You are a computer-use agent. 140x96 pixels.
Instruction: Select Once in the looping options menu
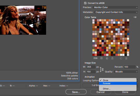[x=118, y=80]
